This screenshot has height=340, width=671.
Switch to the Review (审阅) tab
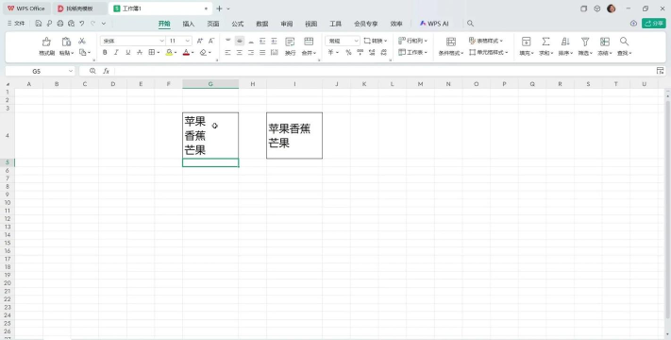point(287,24)
